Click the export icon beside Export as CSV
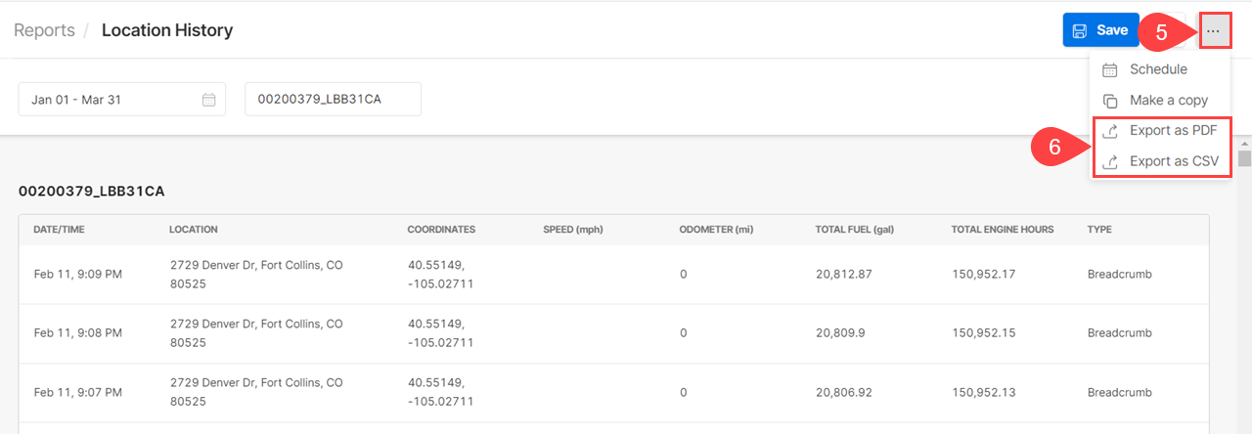This screenshot has height=434, width=1252. click(1110, 162)
